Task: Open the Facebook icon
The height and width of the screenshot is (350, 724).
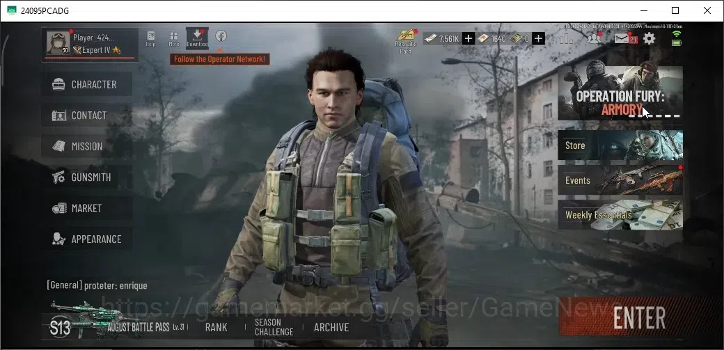Action: tap(221, 35)
